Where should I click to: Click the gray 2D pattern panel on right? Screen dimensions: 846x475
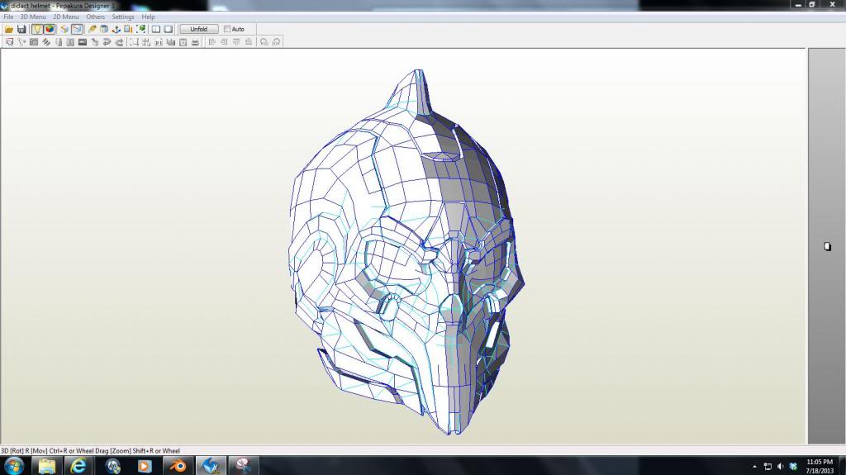point(826,246)
